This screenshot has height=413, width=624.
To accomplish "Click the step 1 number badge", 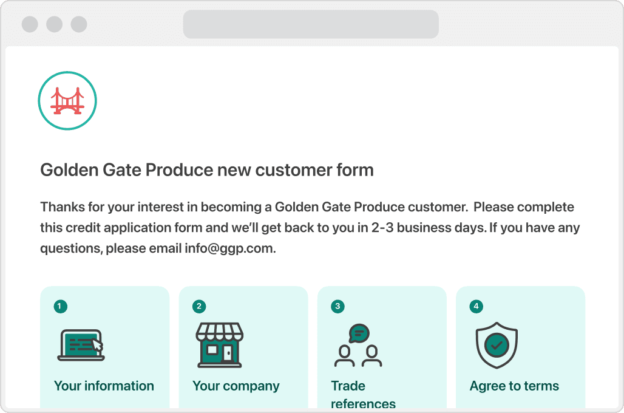I will (61, 306).
